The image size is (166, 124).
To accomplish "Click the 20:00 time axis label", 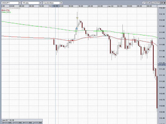I will click(x=90, y=6).
